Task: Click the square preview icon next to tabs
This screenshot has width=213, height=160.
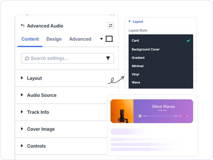Action: click(109, 39)
